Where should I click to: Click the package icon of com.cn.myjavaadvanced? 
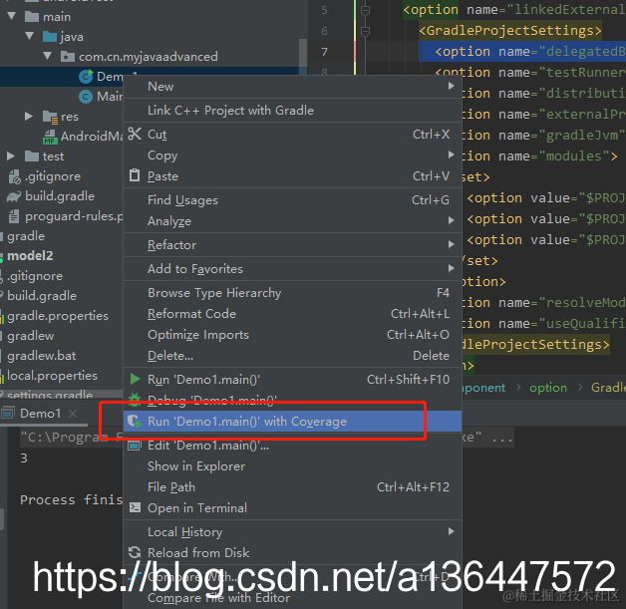pyautogui.click(x=68, y=57)
